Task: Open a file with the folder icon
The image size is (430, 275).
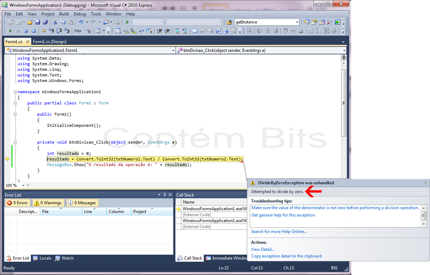Action: 30,22
